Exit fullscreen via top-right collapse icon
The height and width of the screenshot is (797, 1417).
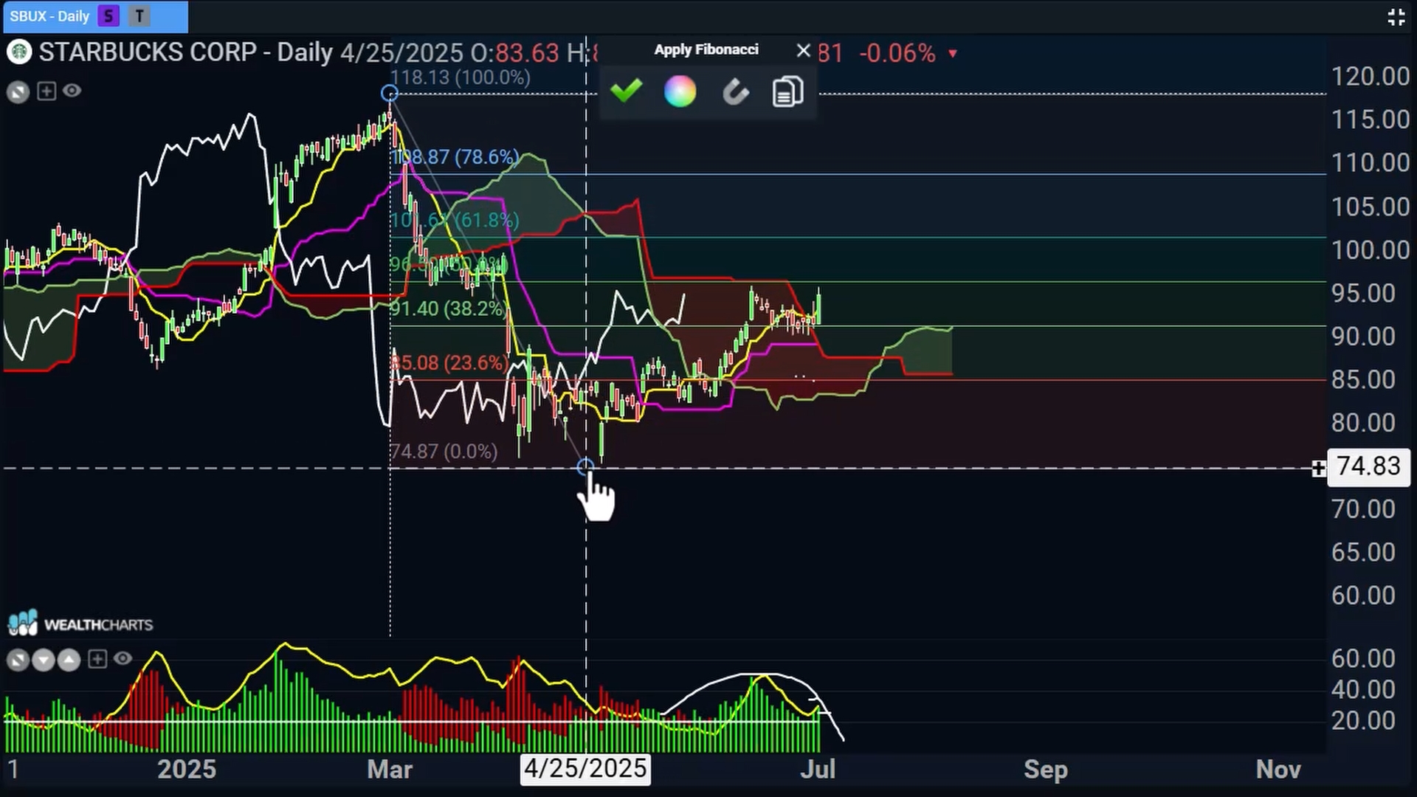click(x=1396, y=17)
